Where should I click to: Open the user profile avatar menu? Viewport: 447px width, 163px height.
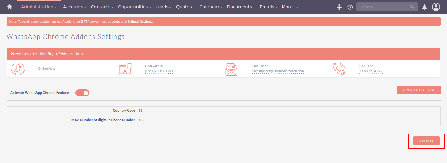436,7
